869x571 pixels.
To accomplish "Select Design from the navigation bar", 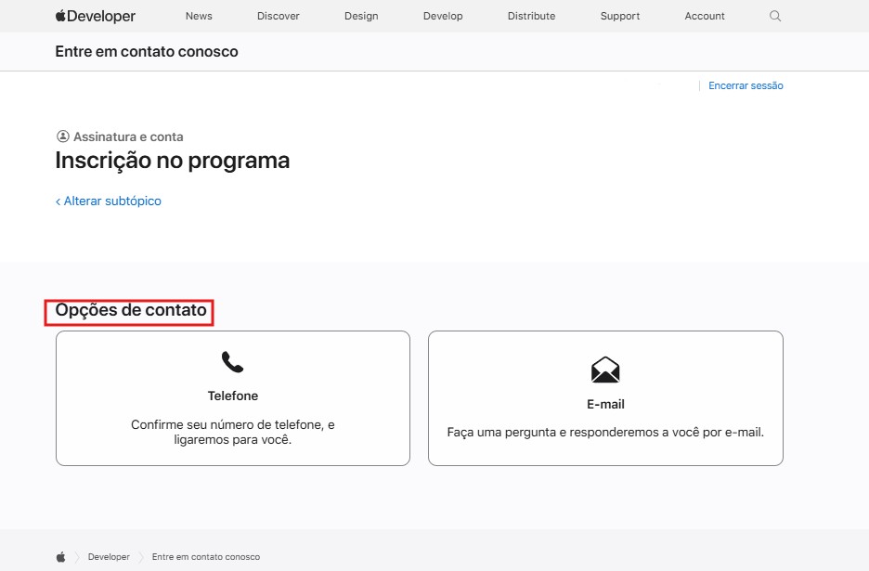I will pos(361,16).
